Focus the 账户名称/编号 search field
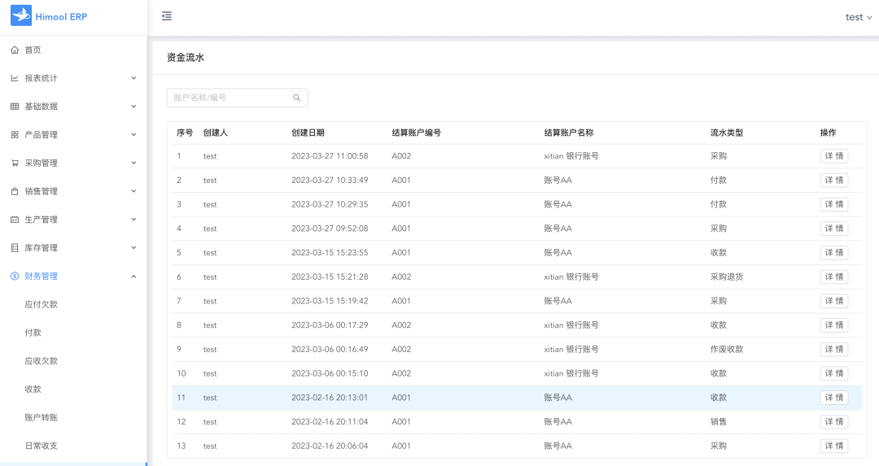The height and width of the screenshot is (466, 879). coord(230,98)
